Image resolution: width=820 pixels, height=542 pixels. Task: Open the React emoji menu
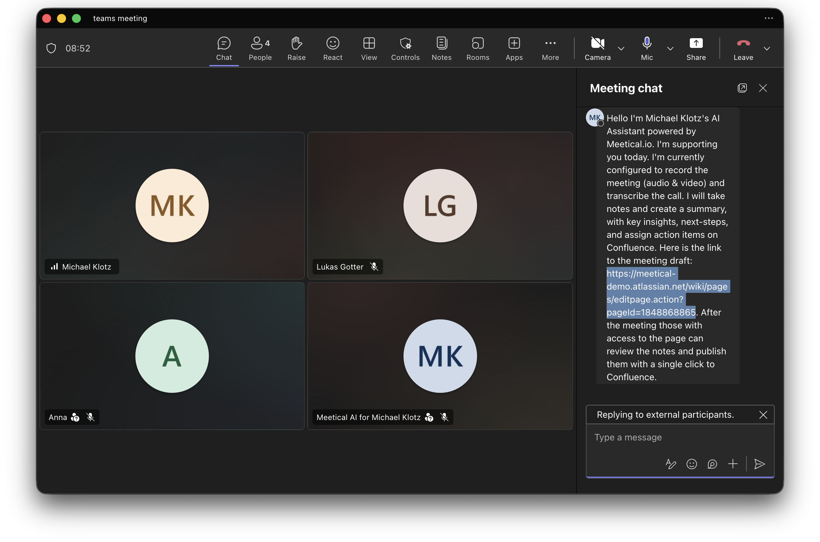(x=333, y=49)
